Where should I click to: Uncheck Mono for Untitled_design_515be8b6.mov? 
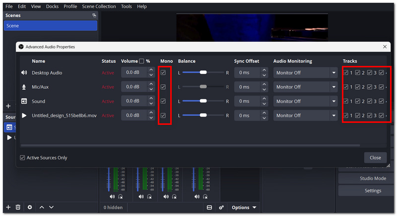163,115
